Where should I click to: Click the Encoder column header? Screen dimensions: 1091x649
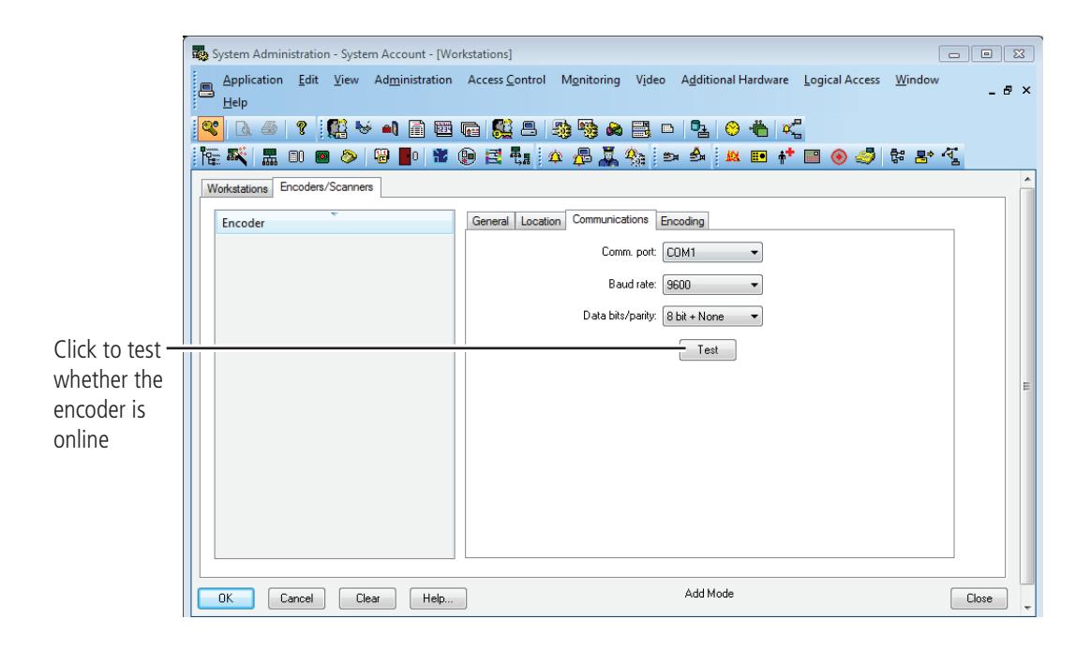[x=335, y=222]
